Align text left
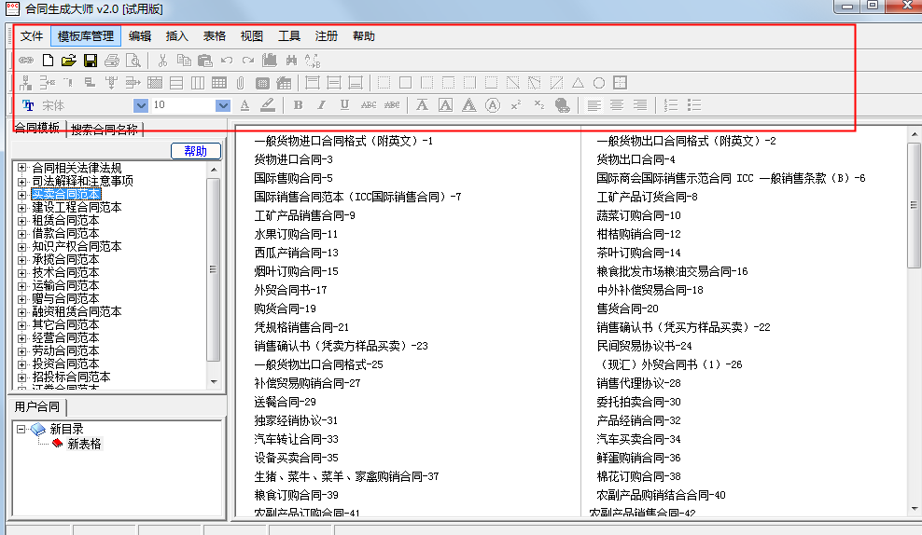Image resolution: width=922 pixels, height=535 pixels. coord(594,105)
